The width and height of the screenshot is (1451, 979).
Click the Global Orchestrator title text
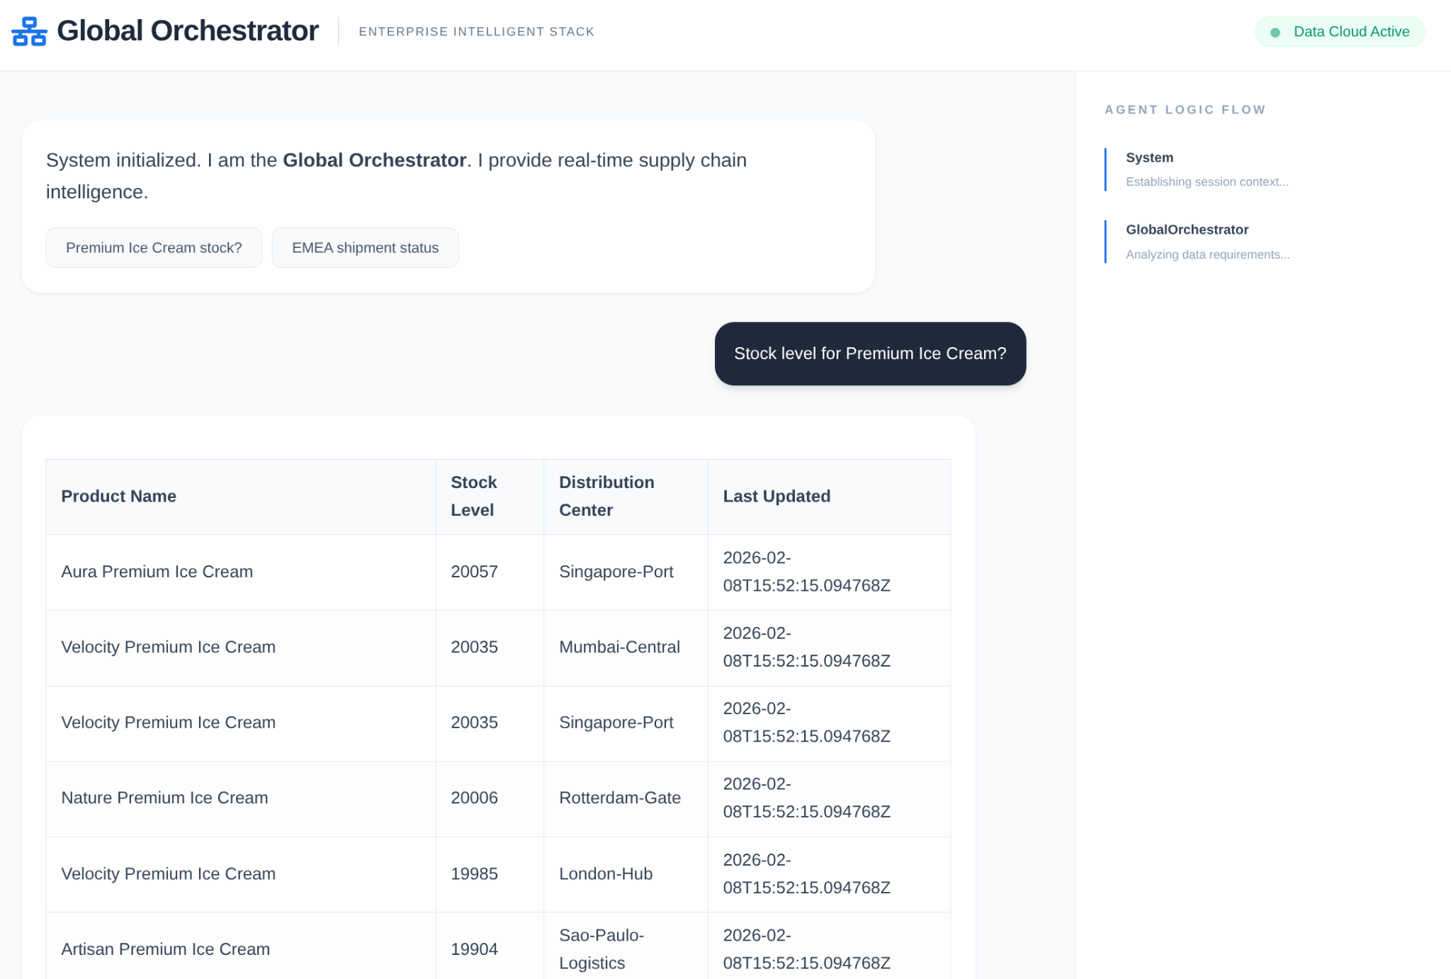point(188,31)
